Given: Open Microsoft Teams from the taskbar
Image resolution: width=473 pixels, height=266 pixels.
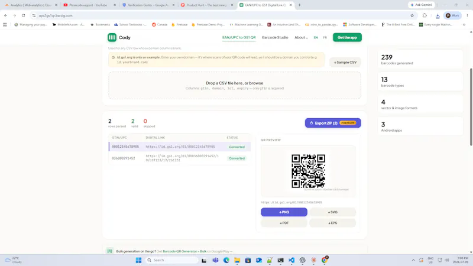Looking at the screenshot, I should coord(215,260).
